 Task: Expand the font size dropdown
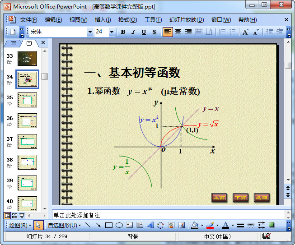[111, 32]
